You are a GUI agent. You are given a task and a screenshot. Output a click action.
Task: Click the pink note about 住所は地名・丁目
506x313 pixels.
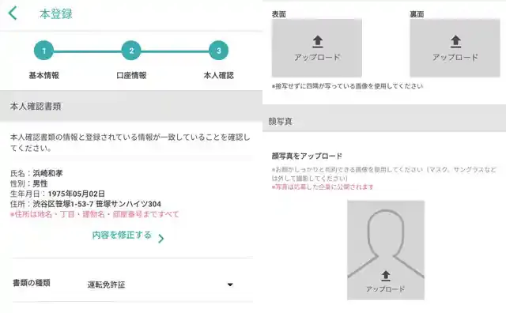click(94, 214)
